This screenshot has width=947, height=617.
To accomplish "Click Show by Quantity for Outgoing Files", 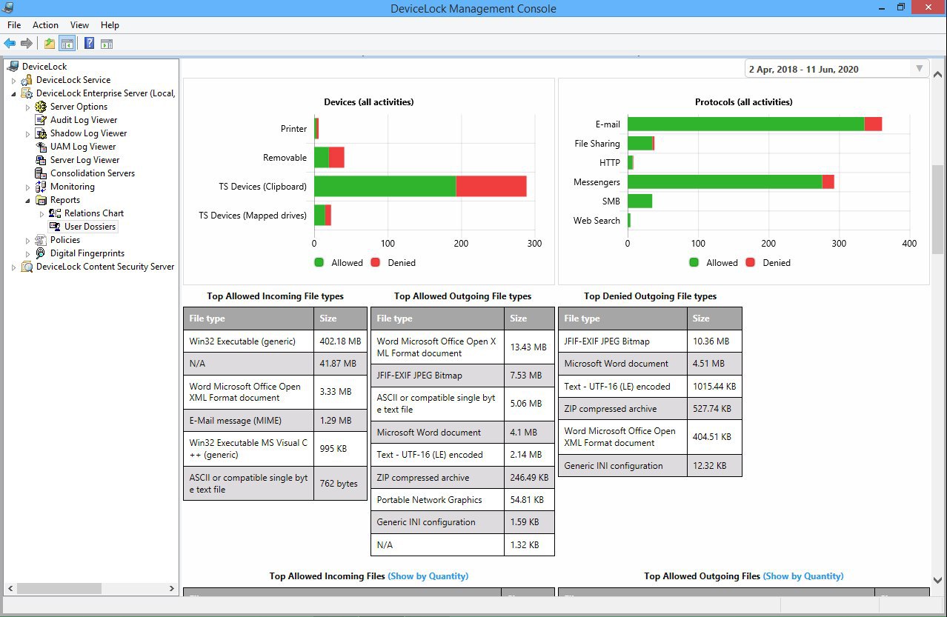I will coord(803,576).
